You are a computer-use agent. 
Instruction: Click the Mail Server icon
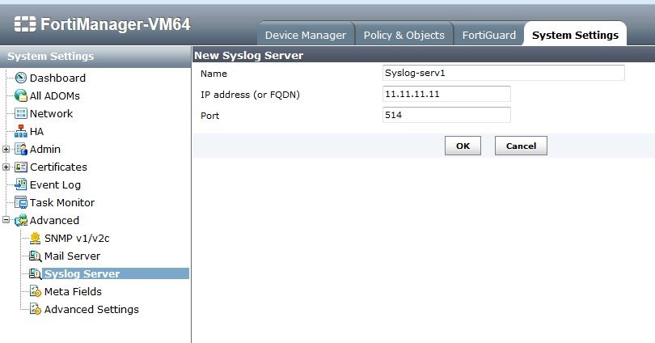[36, 256]
